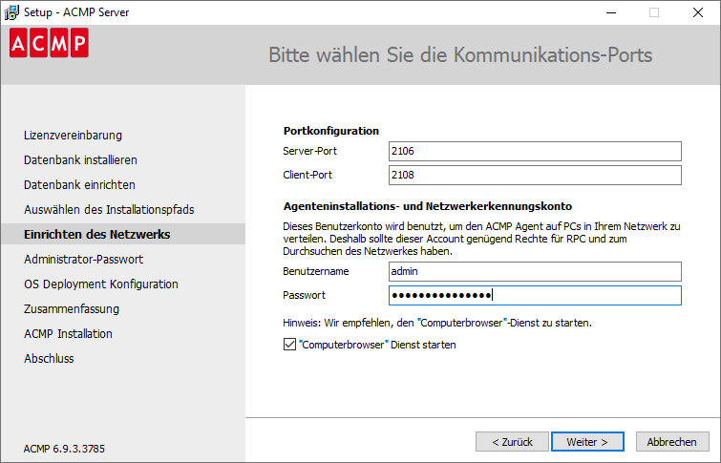
Task: Open the OS Deployment Konfiguration step
Action: click(101, 284)
